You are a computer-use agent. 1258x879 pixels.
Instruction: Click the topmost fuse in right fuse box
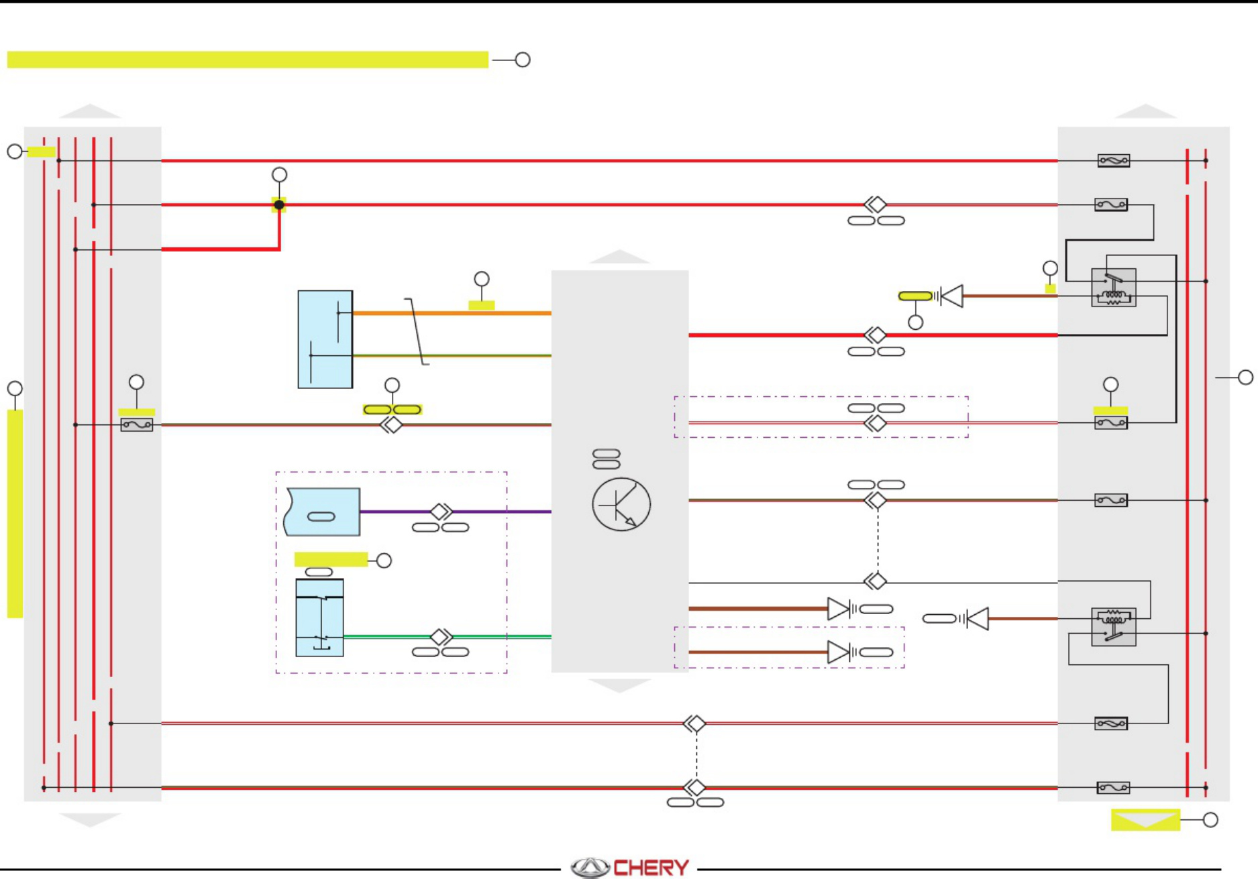[1114, 161]
